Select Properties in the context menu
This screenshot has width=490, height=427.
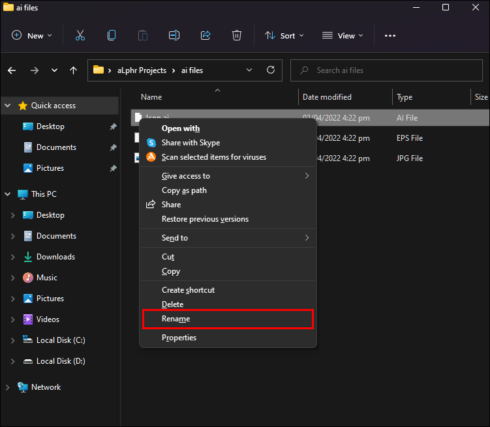coord(179,338)
